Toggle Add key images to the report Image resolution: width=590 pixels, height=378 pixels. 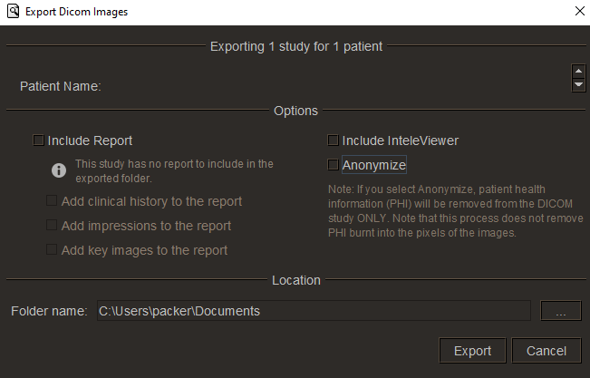click(52, 249)
